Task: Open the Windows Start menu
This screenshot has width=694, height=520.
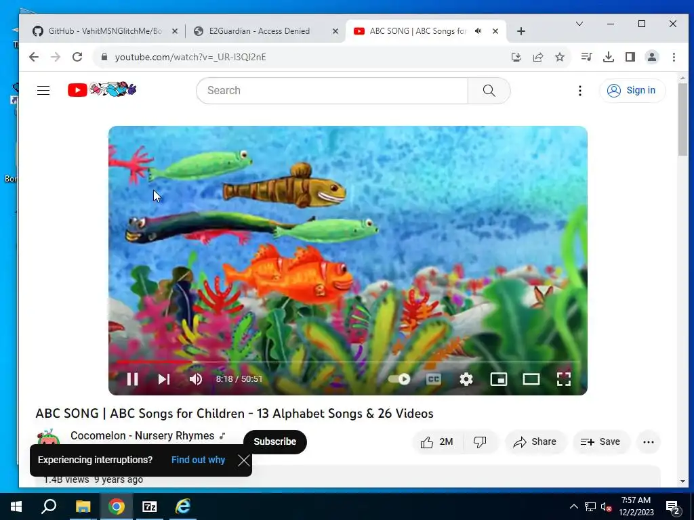Action: pos(16,506)
